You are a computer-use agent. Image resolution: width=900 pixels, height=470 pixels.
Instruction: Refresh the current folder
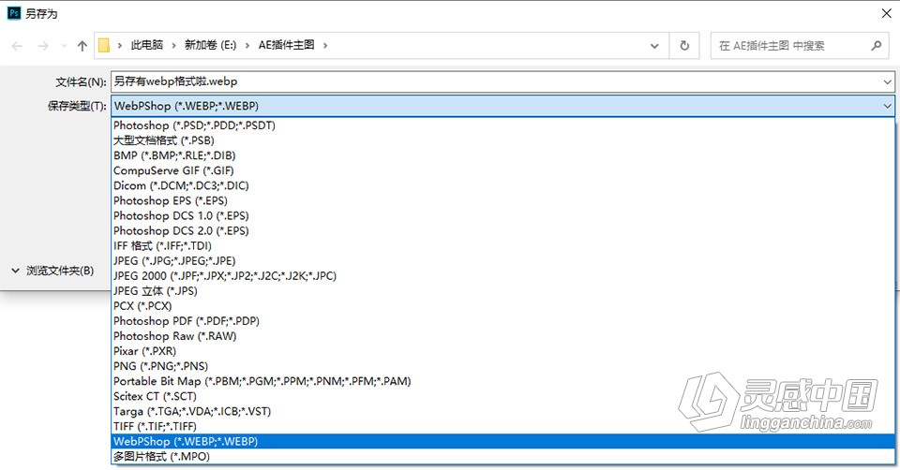pyautogui.click(x=684, y=45)
